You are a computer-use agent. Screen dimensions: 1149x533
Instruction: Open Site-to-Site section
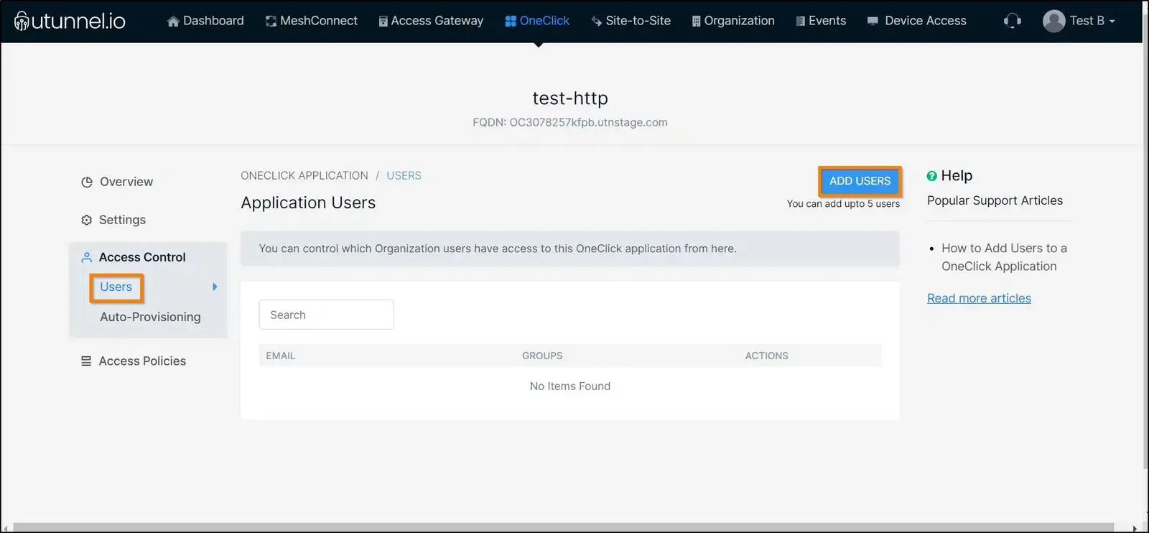tap(631, 21)
